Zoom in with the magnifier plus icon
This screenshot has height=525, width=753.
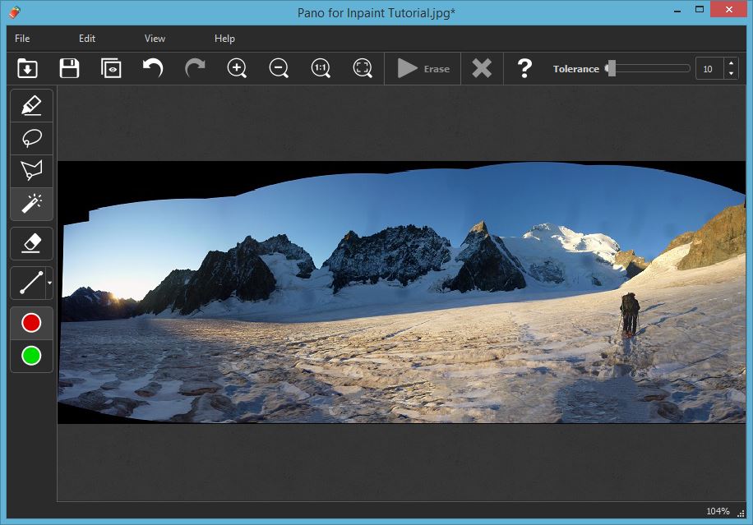(x=237, y=69)
